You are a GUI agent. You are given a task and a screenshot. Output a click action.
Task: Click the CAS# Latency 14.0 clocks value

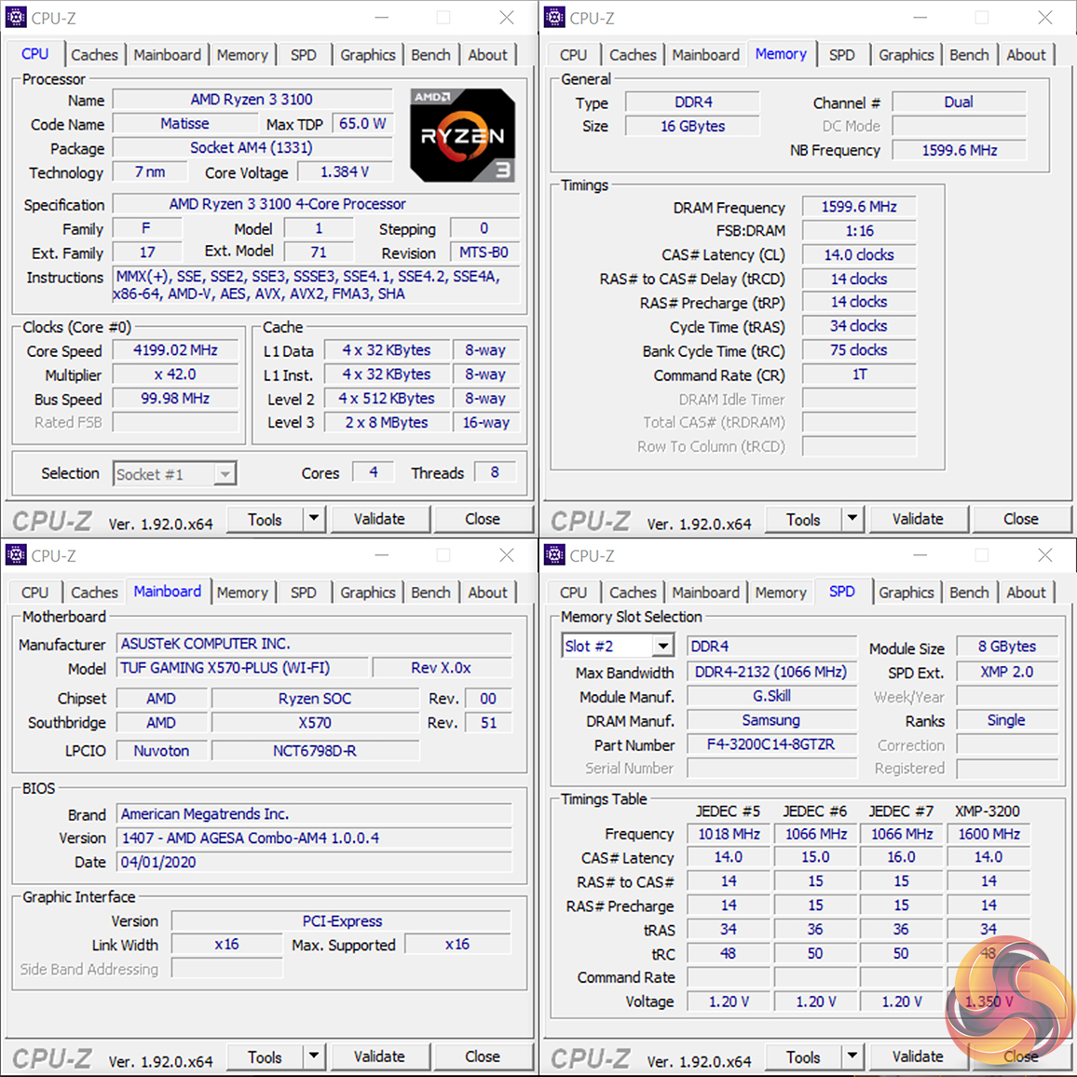[859, 255]
